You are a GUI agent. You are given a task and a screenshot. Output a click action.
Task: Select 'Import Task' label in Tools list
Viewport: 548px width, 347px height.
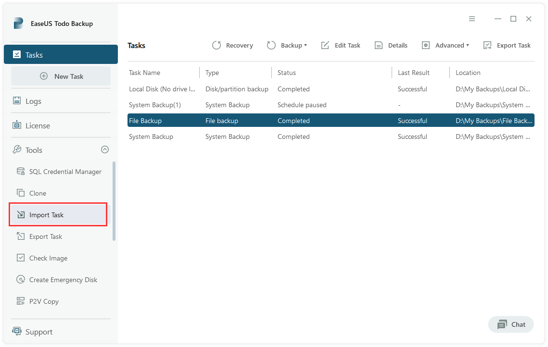click(47, 215)
